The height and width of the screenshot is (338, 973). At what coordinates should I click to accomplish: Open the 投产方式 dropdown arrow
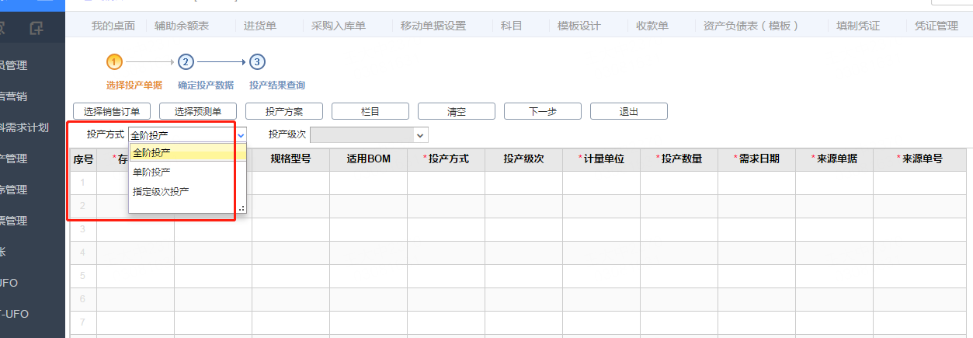click(x=241, y=135)
